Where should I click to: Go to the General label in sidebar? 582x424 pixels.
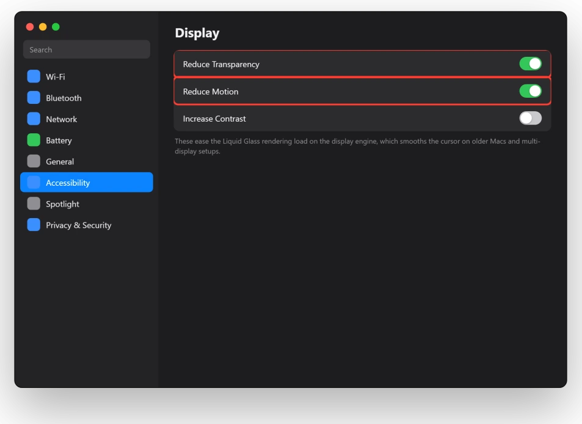[60, 161]
